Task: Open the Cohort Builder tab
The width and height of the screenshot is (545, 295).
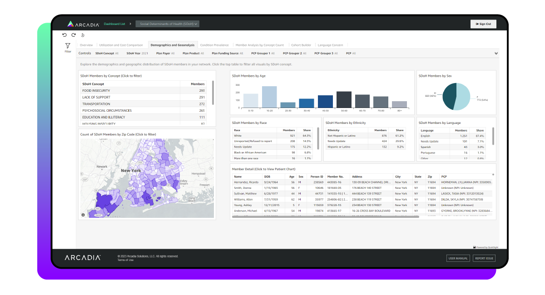Action: [x=302, y=45]
